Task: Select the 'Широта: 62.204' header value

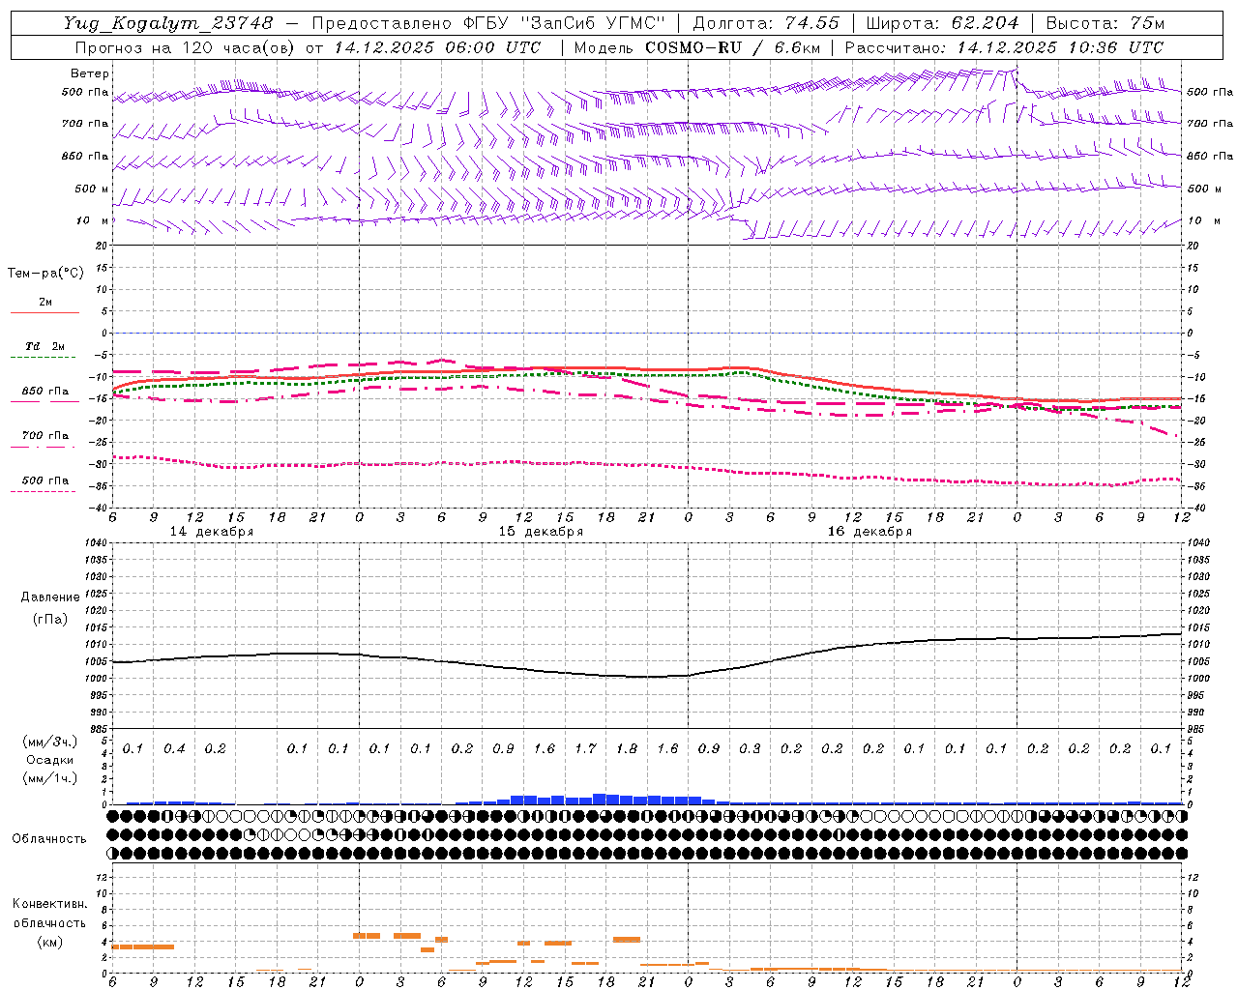Action: 942,23
